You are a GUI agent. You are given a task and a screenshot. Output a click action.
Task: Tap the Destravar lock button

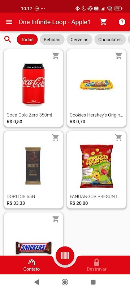(x=96, y=265)
